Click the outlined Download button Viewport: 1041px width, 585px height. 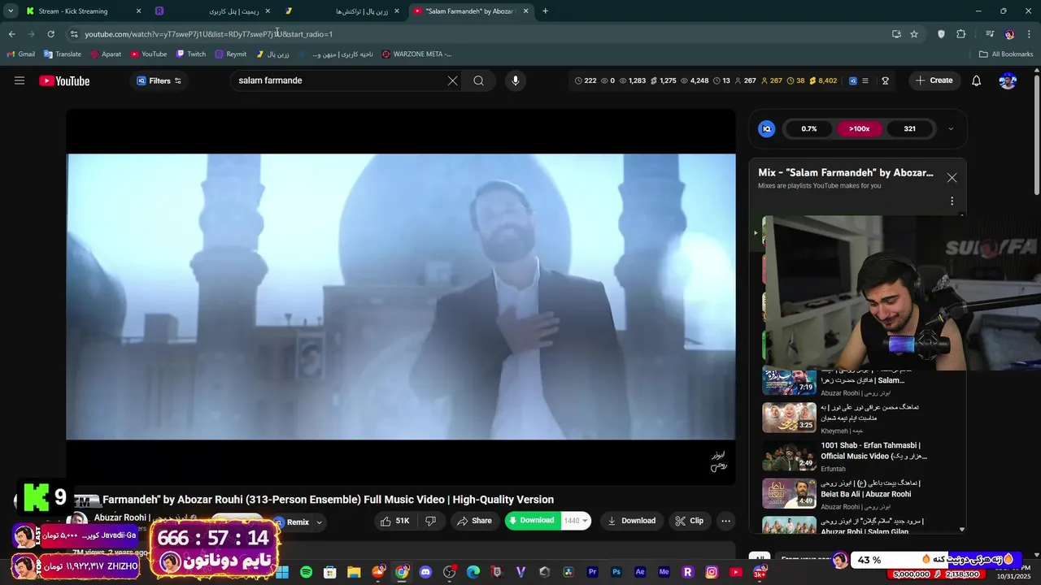(631, 521)
